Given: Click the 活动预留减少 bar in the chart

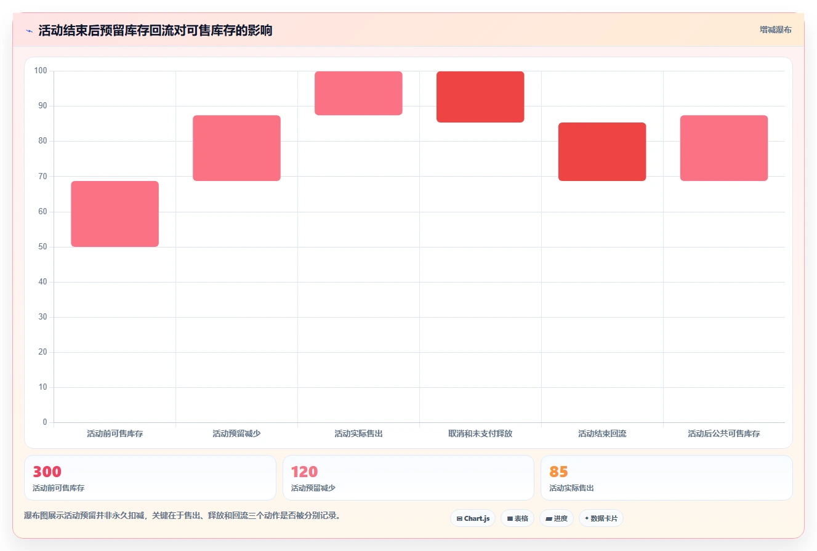Looking at the screenshot, I should [236, 148].
